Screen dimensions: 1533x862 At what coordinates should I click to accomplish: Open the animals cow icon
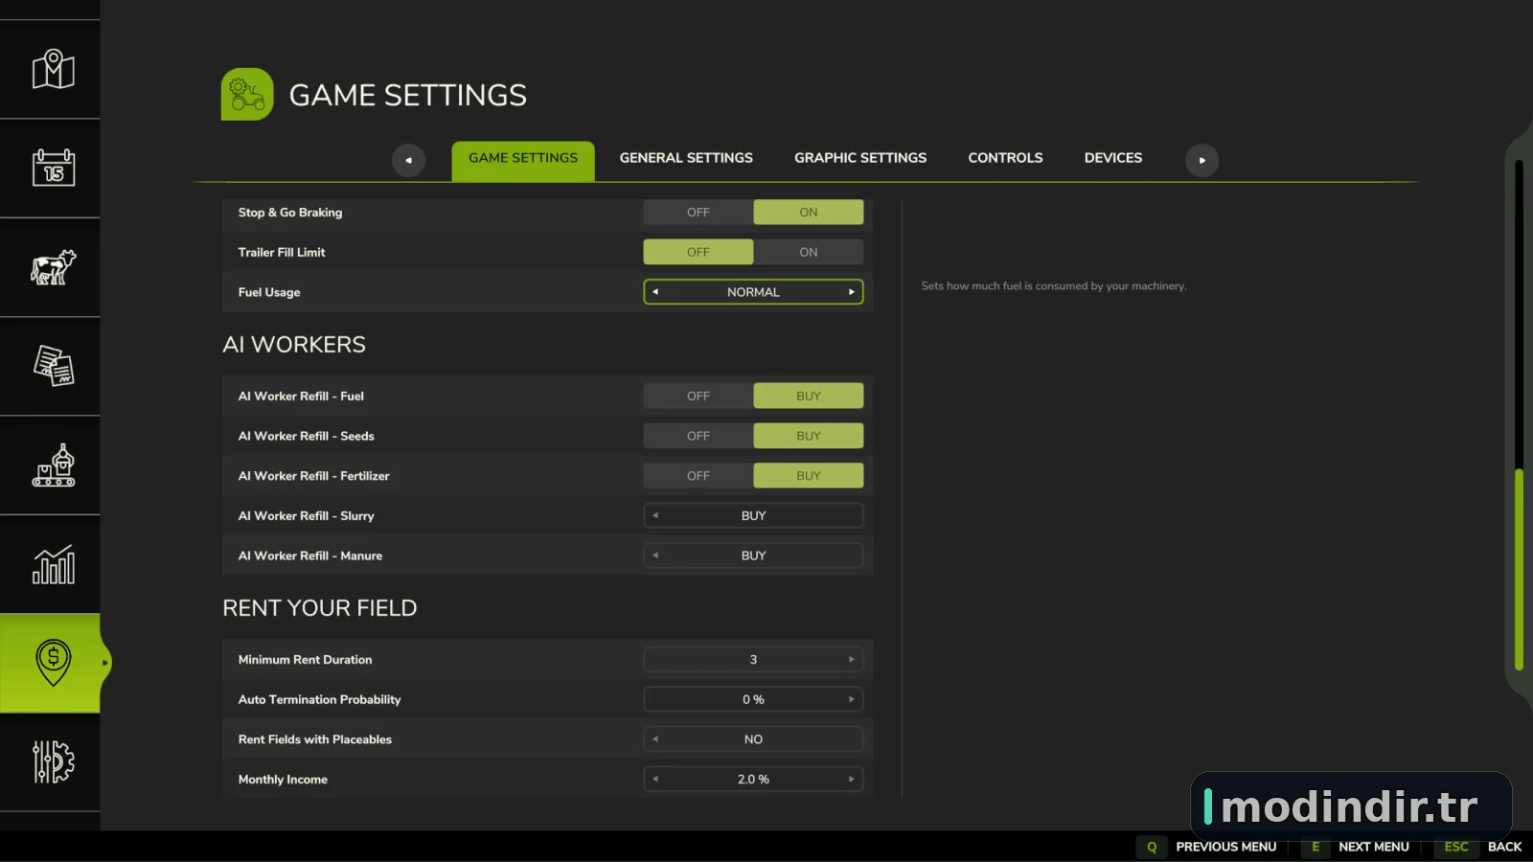53,267
